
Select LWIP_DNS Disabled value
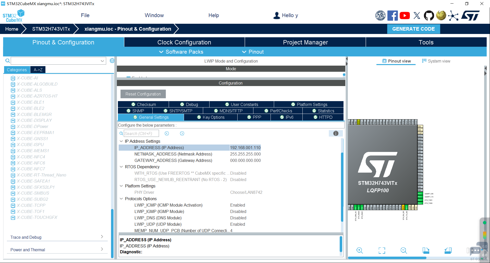pos(238,218)
